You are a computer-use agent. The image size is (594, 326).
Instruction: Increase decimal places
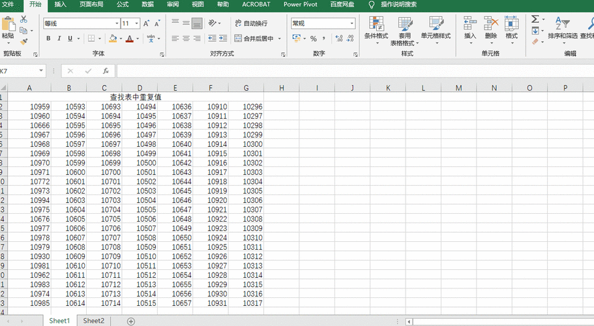(x=339, y=38)
